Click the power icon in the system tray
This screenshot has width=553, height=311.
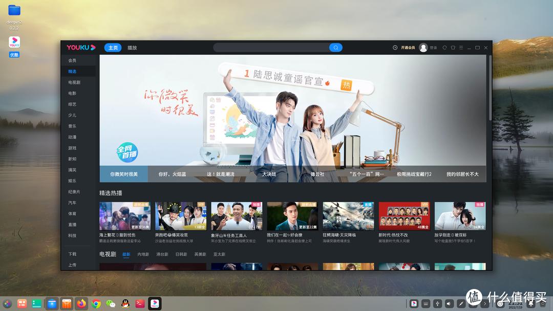pyautogui.click(x=500, y=303)
